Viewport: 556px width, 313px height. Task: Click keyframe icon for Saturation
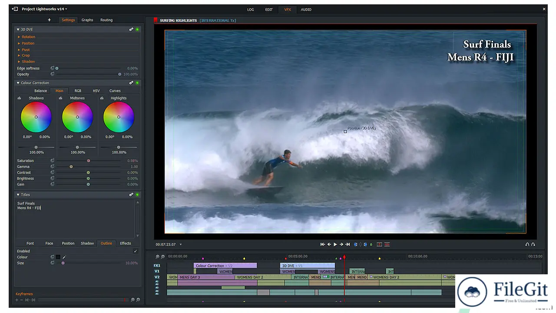[53, 161]
